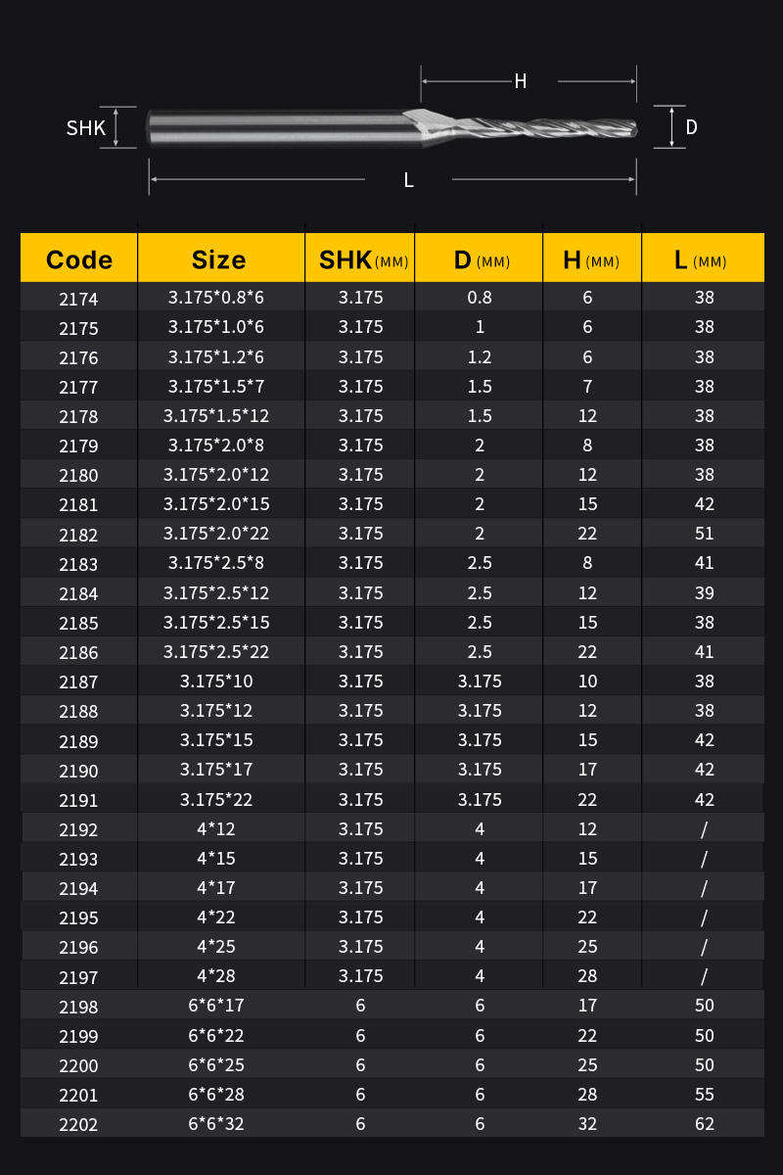783x1175 pixels.
Task: Select code cell 2178
Action: [x=78, y=416]
